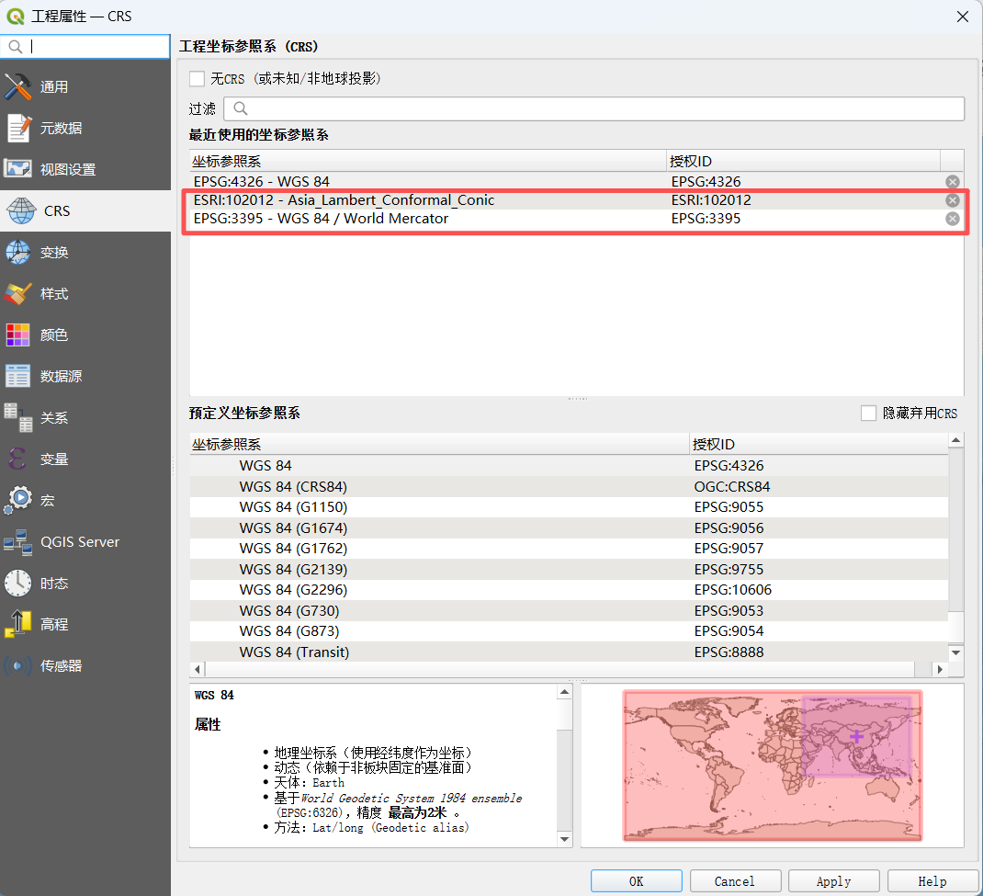Select the WGS 84 (G730) row
This screenshot has height=896, width=983.
click(x=569, y=611)
